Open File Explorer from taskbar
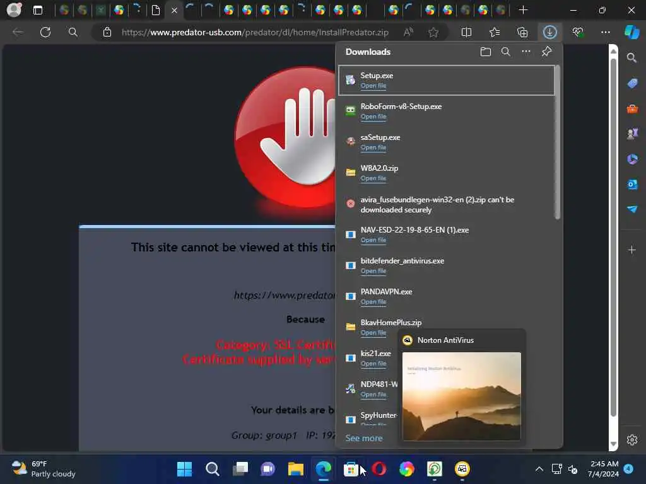This screenshot has height=484, width=646. point(295,469)
